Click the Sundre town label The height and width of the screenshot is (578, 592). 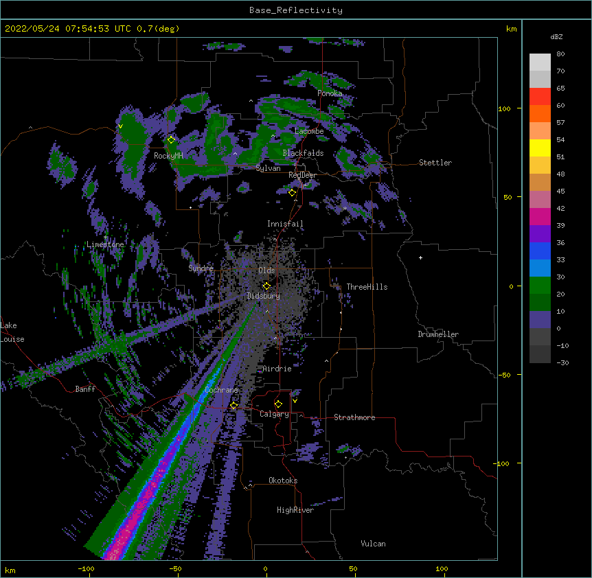201,268
